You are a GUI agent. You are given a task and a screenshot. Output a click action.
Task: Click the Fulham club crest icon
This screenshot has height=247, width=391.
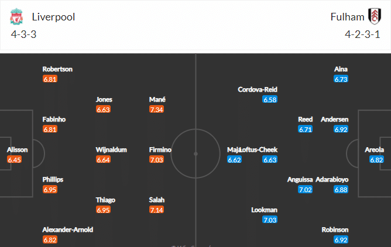tap(375, 16)
